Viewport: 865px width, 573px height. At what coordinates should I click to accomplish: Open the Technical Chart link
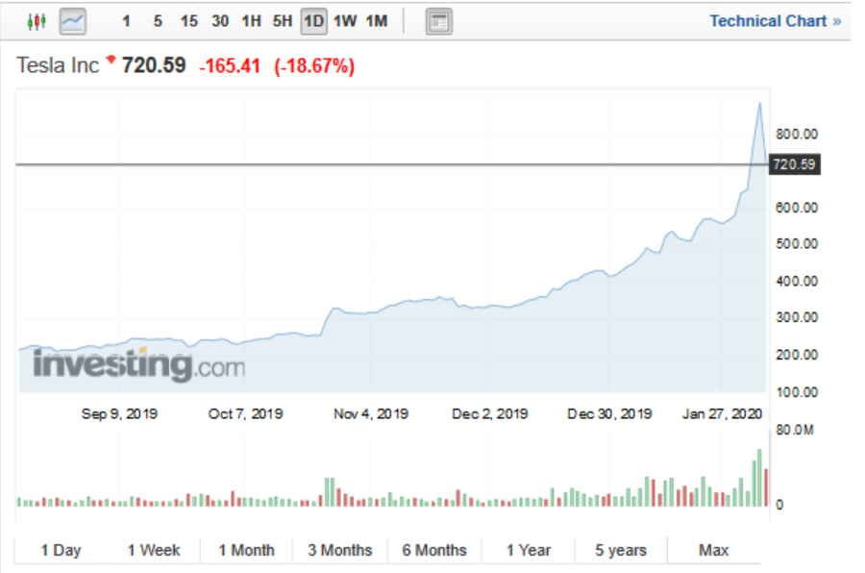(775, 21)
